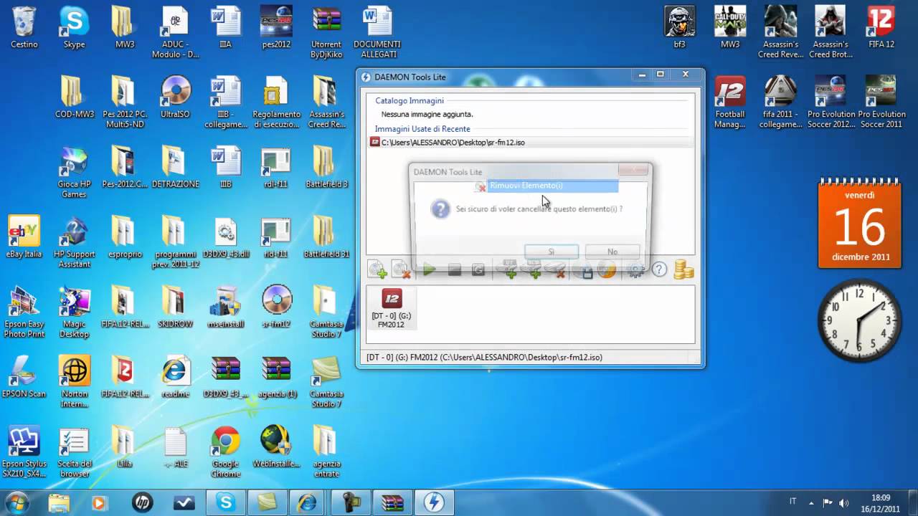Image resolution: width=918 pixels, height=516 pixels.
Task: Select sr-fm12.iso in recently used images
Action: click(531, 142)
